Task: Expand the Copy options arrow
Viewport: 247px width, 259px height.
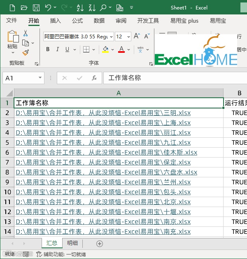Action: [33, 43]
